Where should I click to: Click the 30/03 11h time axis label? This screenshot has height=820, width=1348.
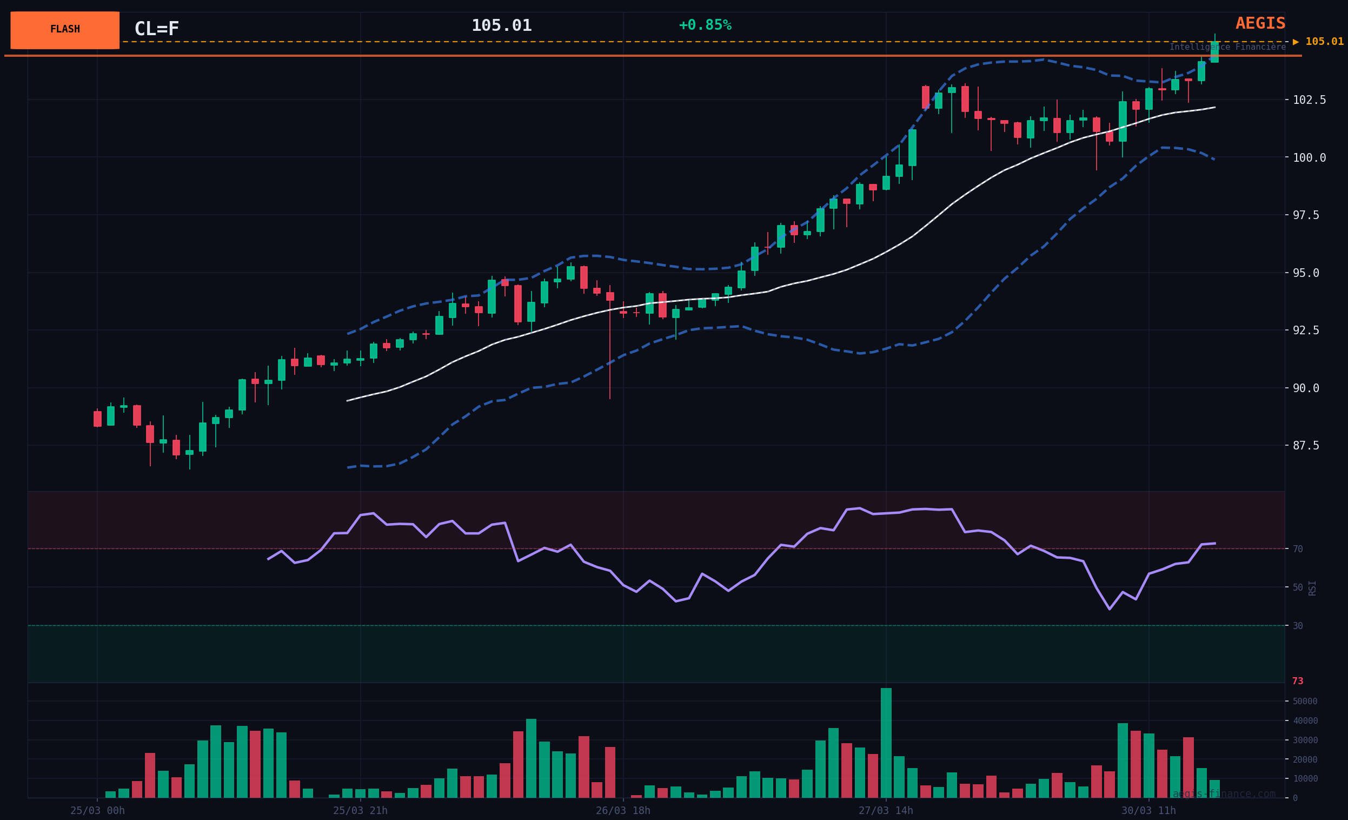pos(1148,811)
